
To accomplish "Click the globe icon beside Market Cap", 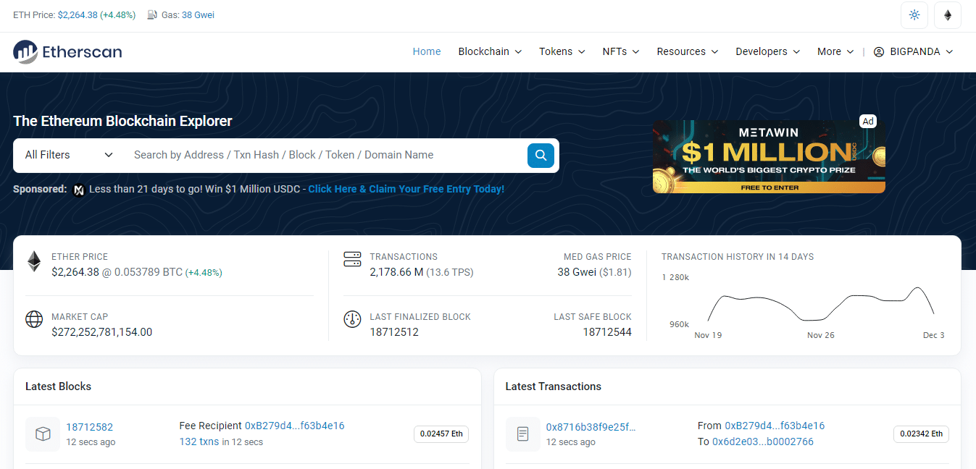I will (x=33, y=318).
